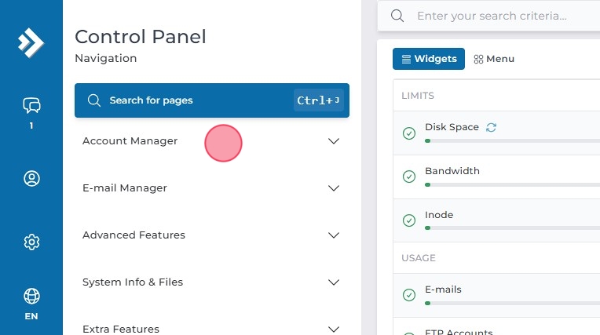This screenshot has height=335, width=600.
Task: Click the Disk Space status checkmark
Action: pyautogui.click(x=409, y=133)
